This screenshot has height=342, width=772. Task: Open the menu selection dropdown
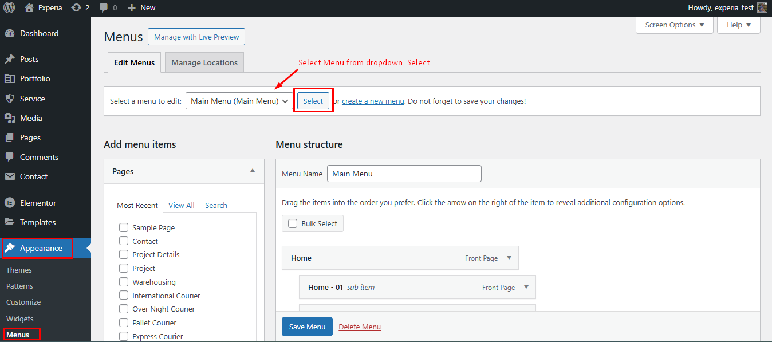point(240,101)
